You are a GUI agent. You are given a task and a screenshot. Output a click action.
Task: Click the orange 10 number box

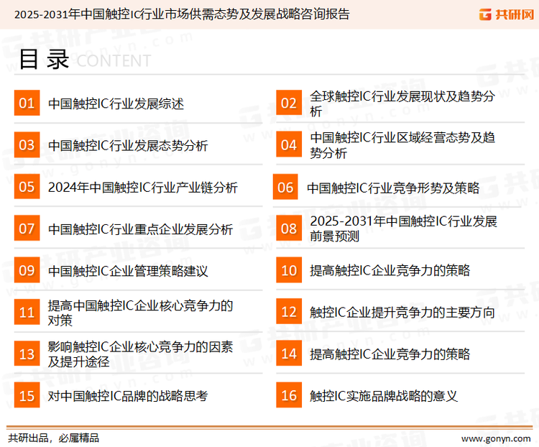click(289, 270)
